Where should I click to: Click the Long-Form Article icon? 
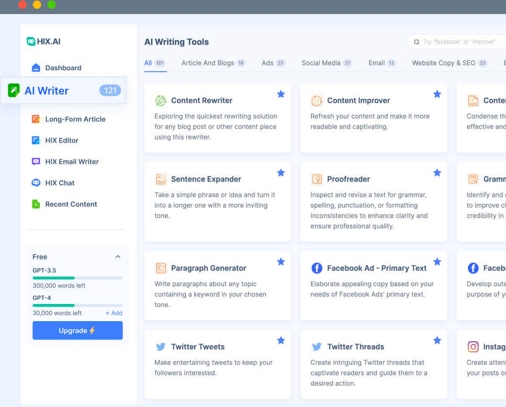(36, 119)
